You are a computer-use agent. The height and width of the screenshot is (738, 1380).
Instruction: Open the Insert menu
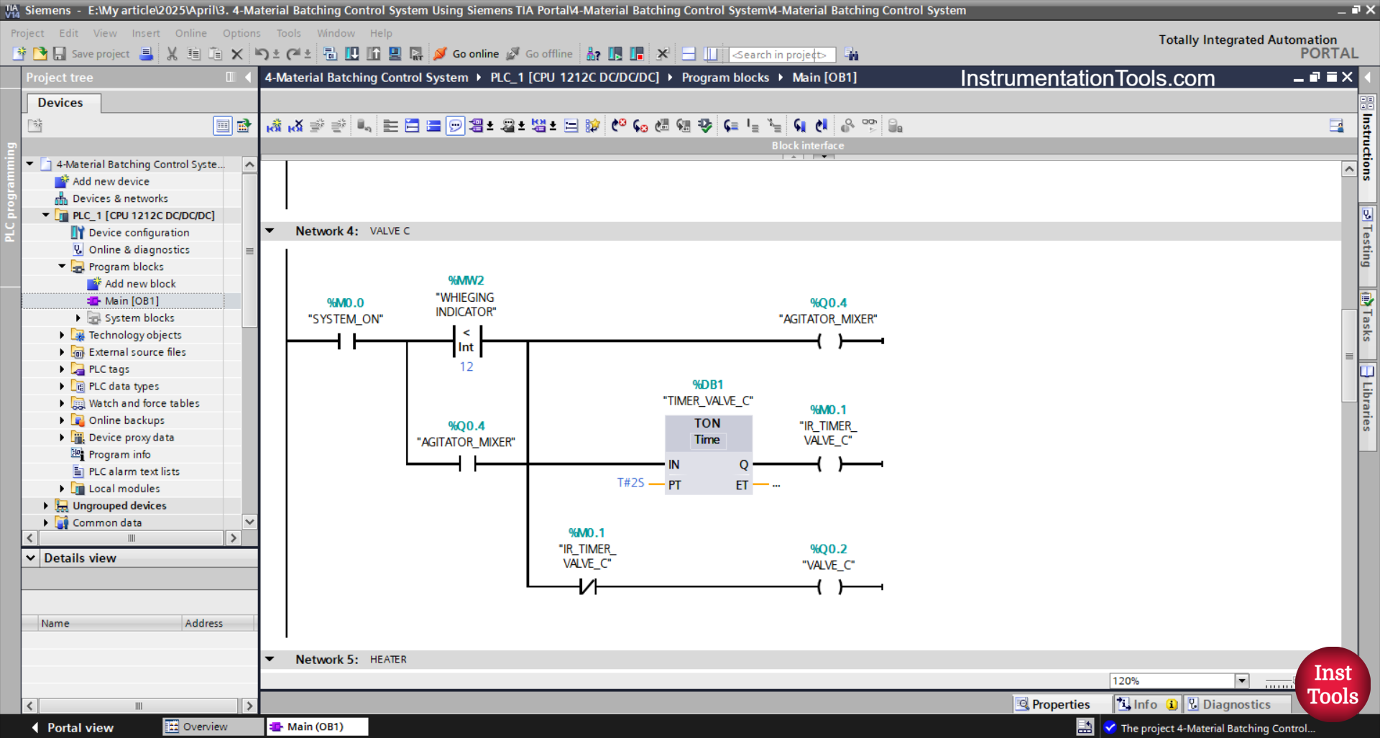pos(146,33)
